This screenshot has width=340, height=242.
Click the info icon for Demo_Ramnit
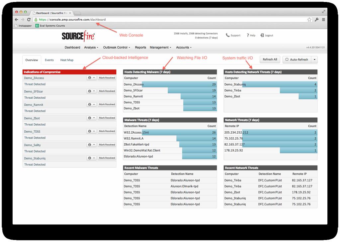pos(90,104)
